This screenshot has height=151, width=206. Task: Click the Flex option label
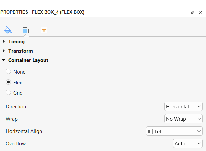[18, 82]
